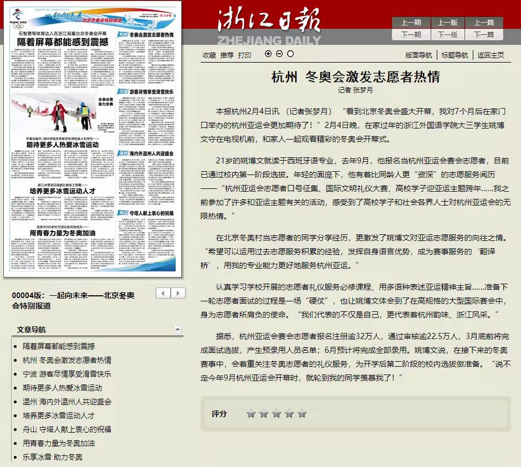Click the 下一篇 next article button
This screenshot has height=467, width=521.
pos(483,34)
